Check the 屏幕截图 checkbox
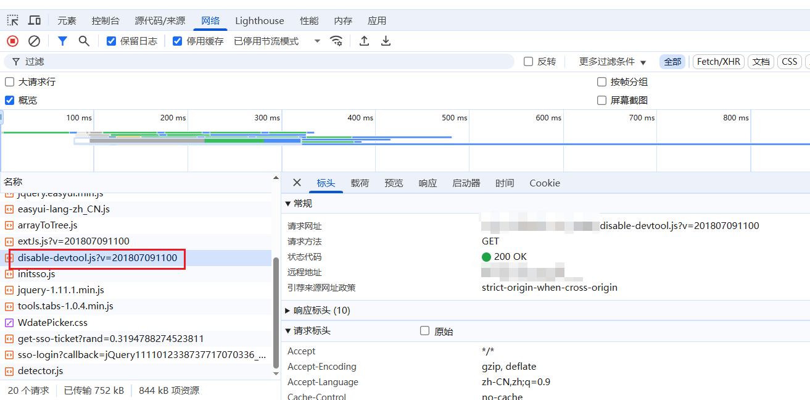Viewport: 810px width, 400px height. click(602, 100)
